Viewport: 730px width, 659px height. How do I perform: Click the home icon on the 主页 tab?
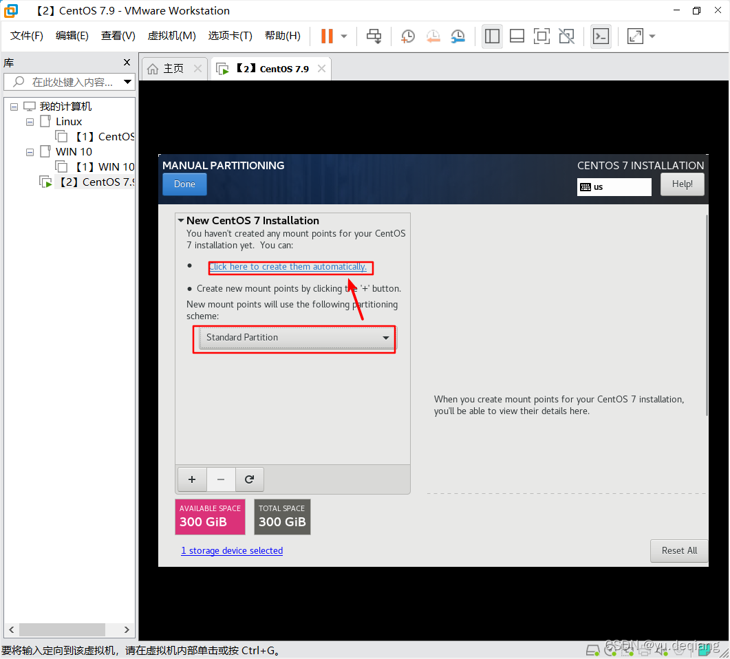[153, 69]
